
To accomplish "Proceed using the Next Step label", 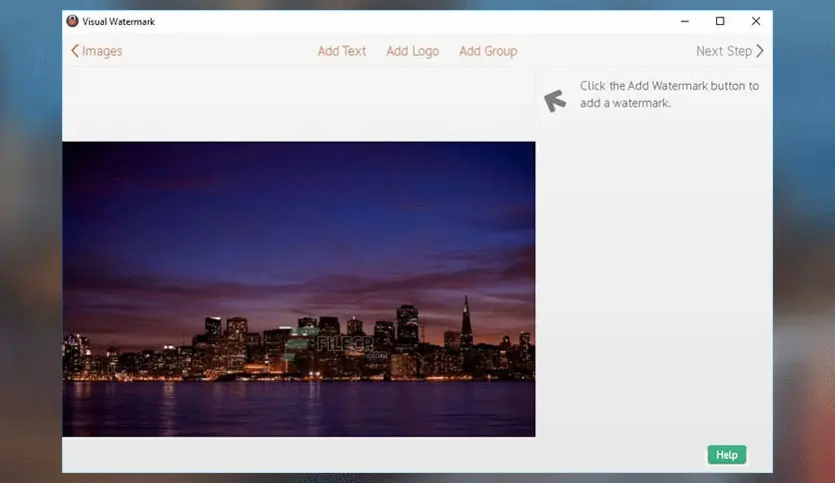I will click(x=724, y=51).
